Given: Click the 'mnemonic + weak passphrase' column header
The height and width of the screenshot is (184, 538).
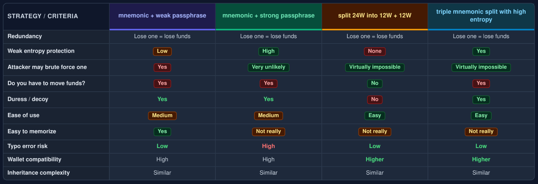Looking at the screenshot, I should tap(162, 16).
